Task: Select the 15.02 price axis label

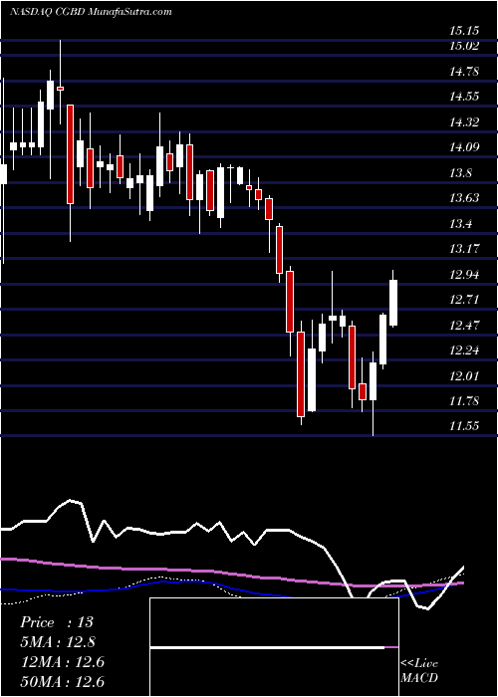Action: (x=464, y=46)
